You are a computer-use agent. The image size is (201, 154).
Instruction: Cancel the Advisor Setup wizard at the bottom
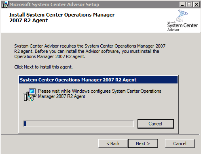[180, 144]
